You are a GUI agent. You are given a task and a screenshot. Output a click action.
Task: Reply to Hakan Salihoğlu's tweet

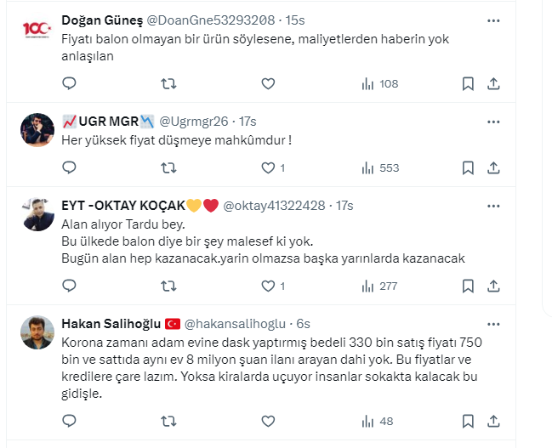[x=69, y=420]
